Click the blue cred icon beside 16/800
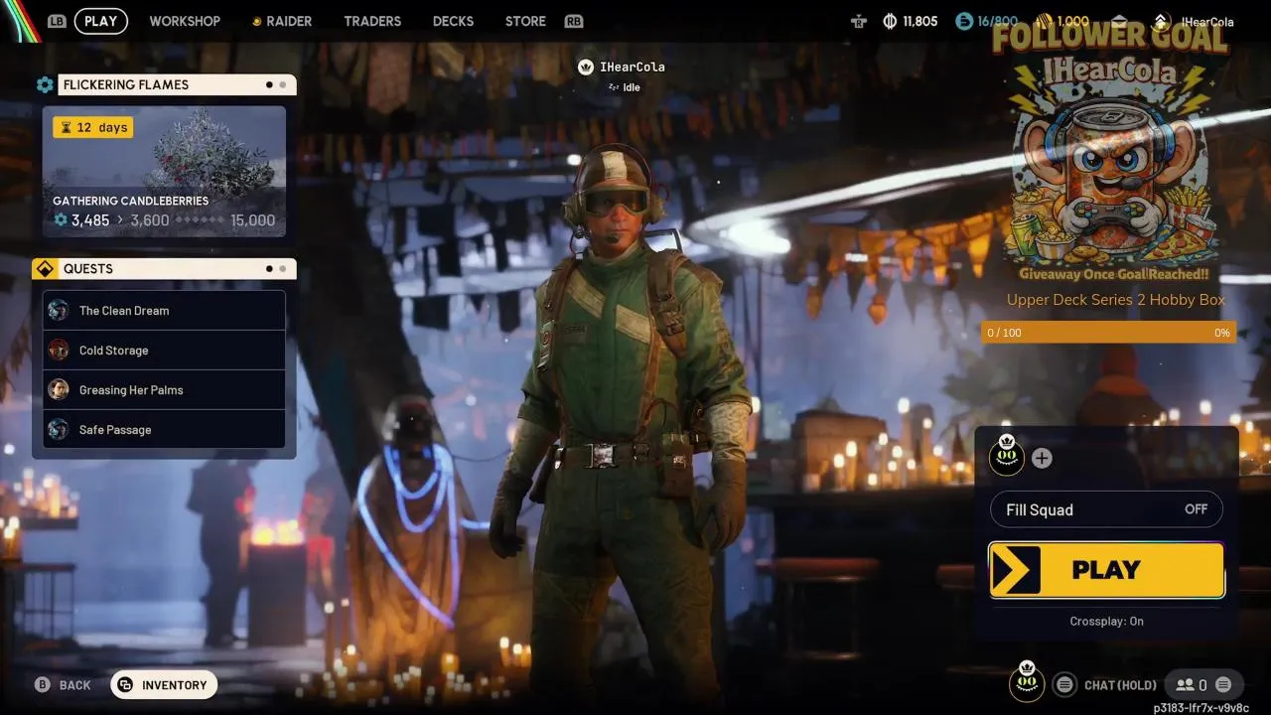The width and height of the screenshot is (1271, 715). [x=964, y=21]
